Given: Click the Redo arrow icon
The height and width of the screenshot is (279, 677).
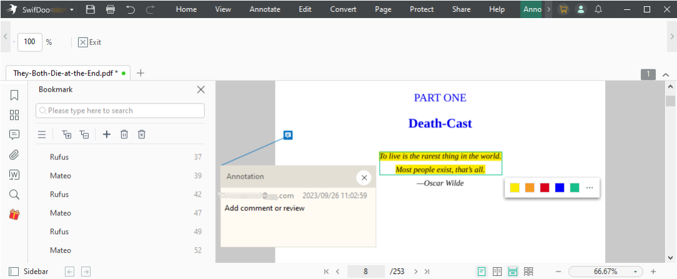Looking at the screenshot, I should pos(151,9).
